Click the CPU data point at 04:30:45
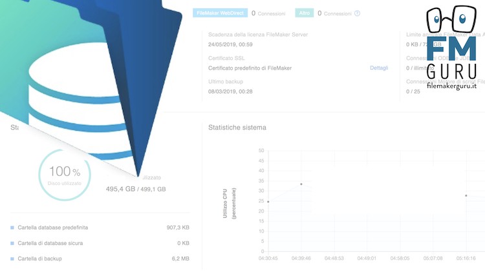Viewport: 485px width, 272px height. click(268, 202)
